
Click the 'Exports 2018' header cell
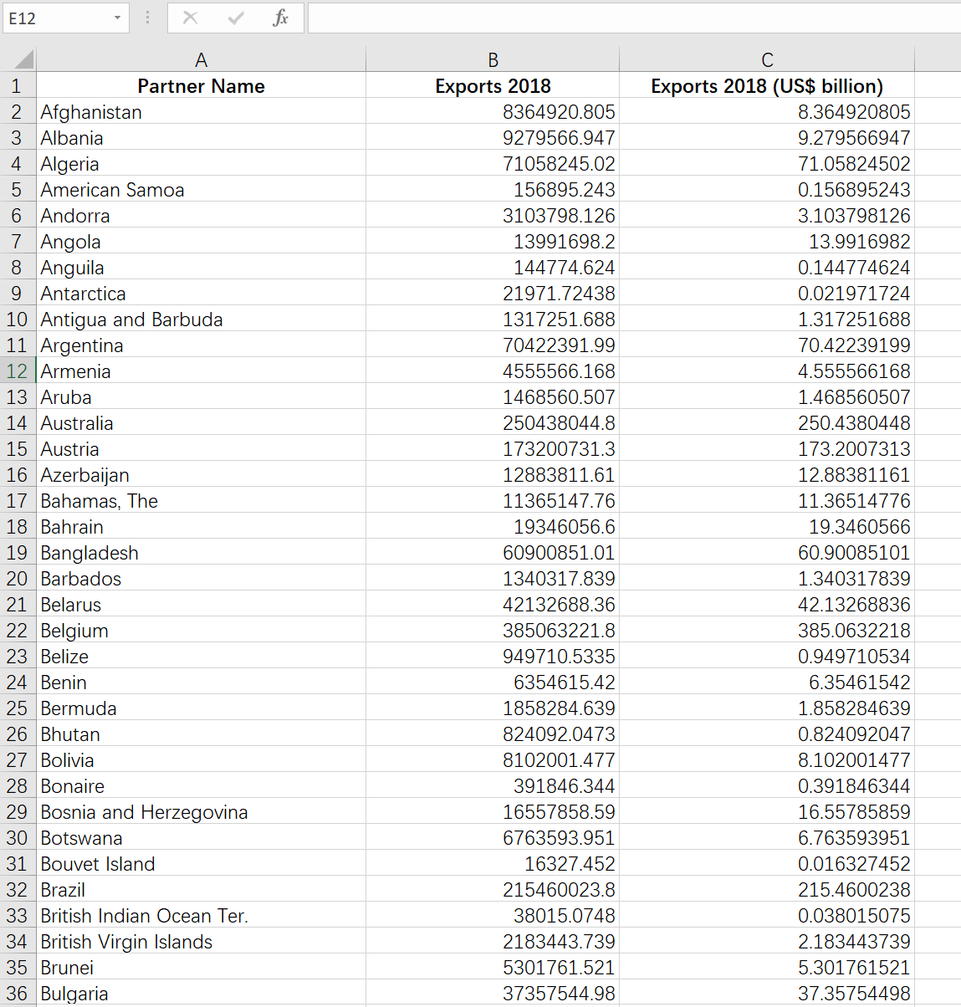[493, 85]
